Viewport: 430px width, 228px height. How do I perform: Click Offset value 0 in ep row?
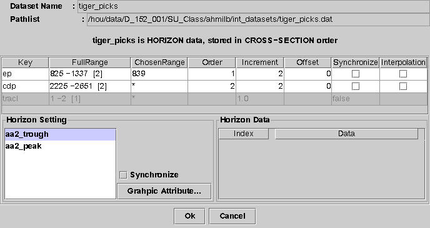pyautogui.click(x=307, y=74)
